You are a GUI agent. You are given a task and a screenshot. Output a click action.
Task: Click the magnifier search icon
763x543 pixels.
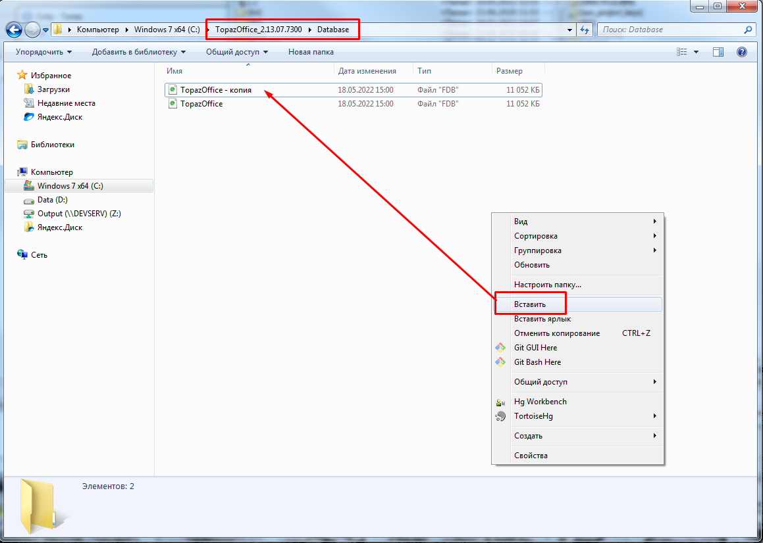748,30
